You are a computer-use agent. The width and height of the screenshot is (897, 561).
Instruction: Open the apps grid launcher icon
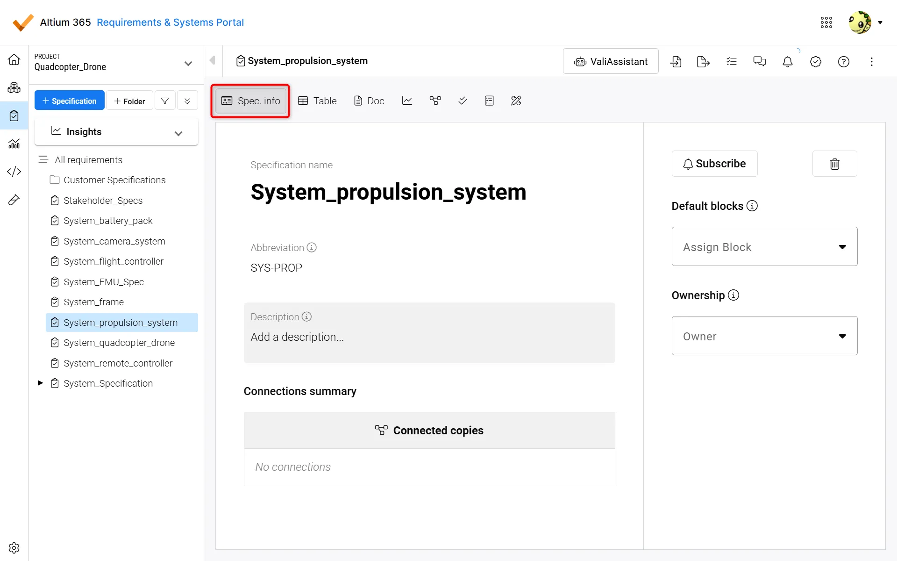[826, 22]
